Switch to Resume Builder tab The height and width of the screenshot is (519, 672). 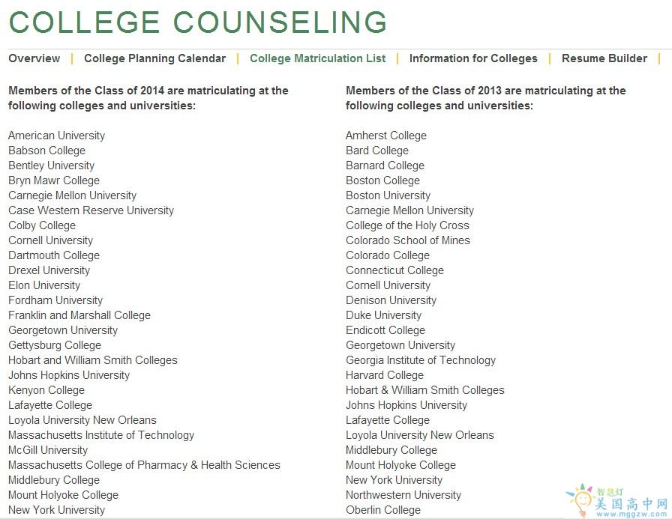point(604,58)
